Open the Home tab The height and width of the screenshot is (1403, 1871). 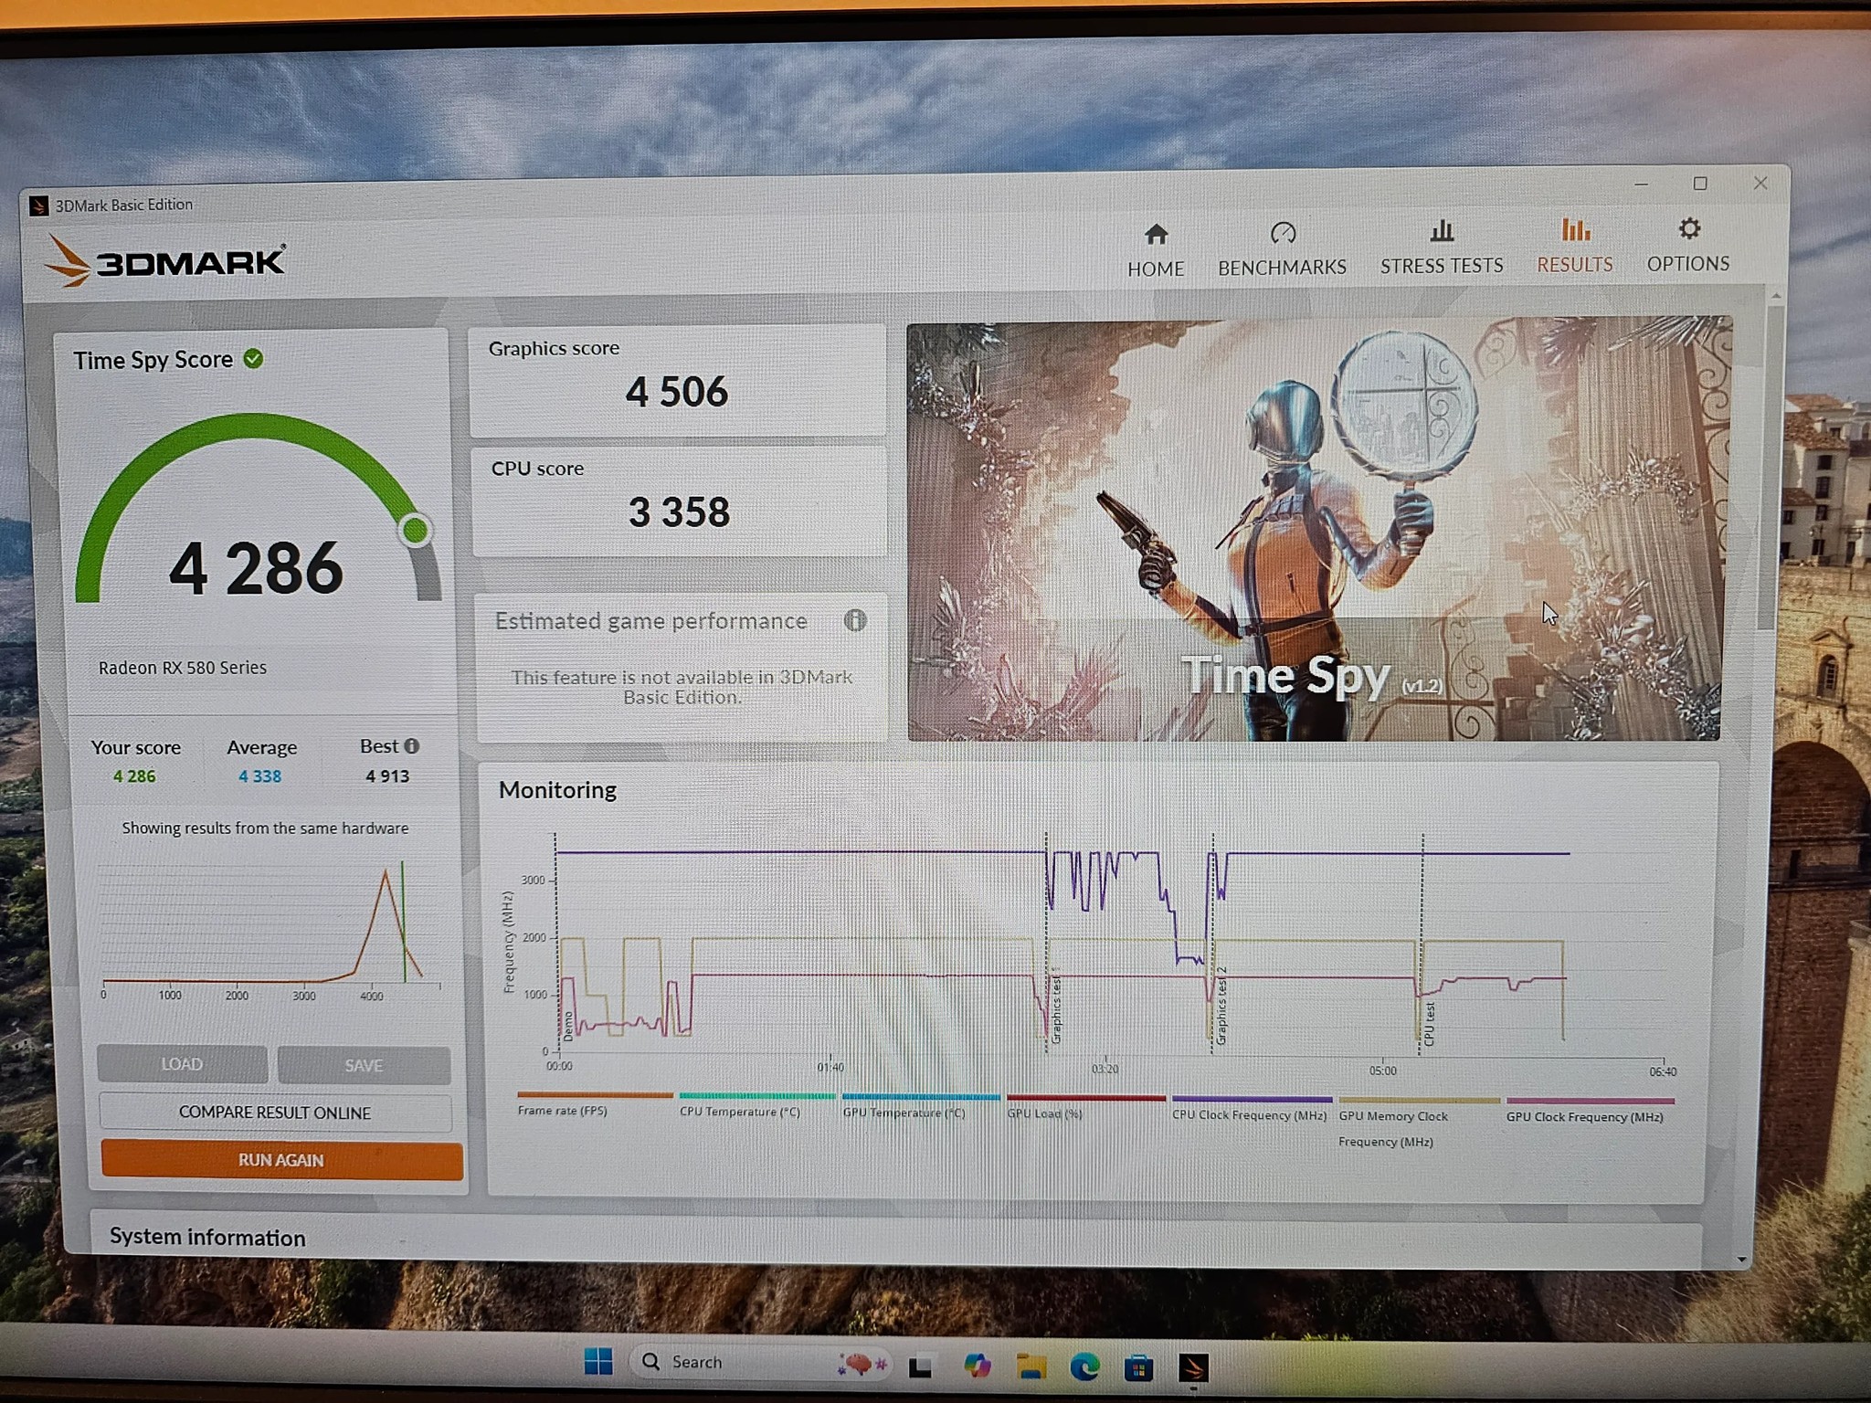[x=1156, y=249]
